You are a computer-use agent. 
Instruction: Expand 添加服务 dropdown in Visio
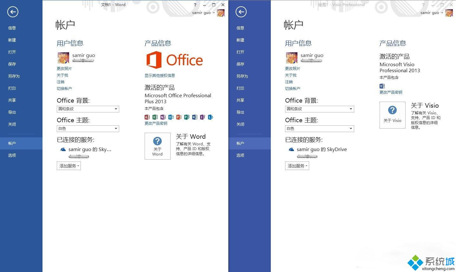click(x=297, y=166)
